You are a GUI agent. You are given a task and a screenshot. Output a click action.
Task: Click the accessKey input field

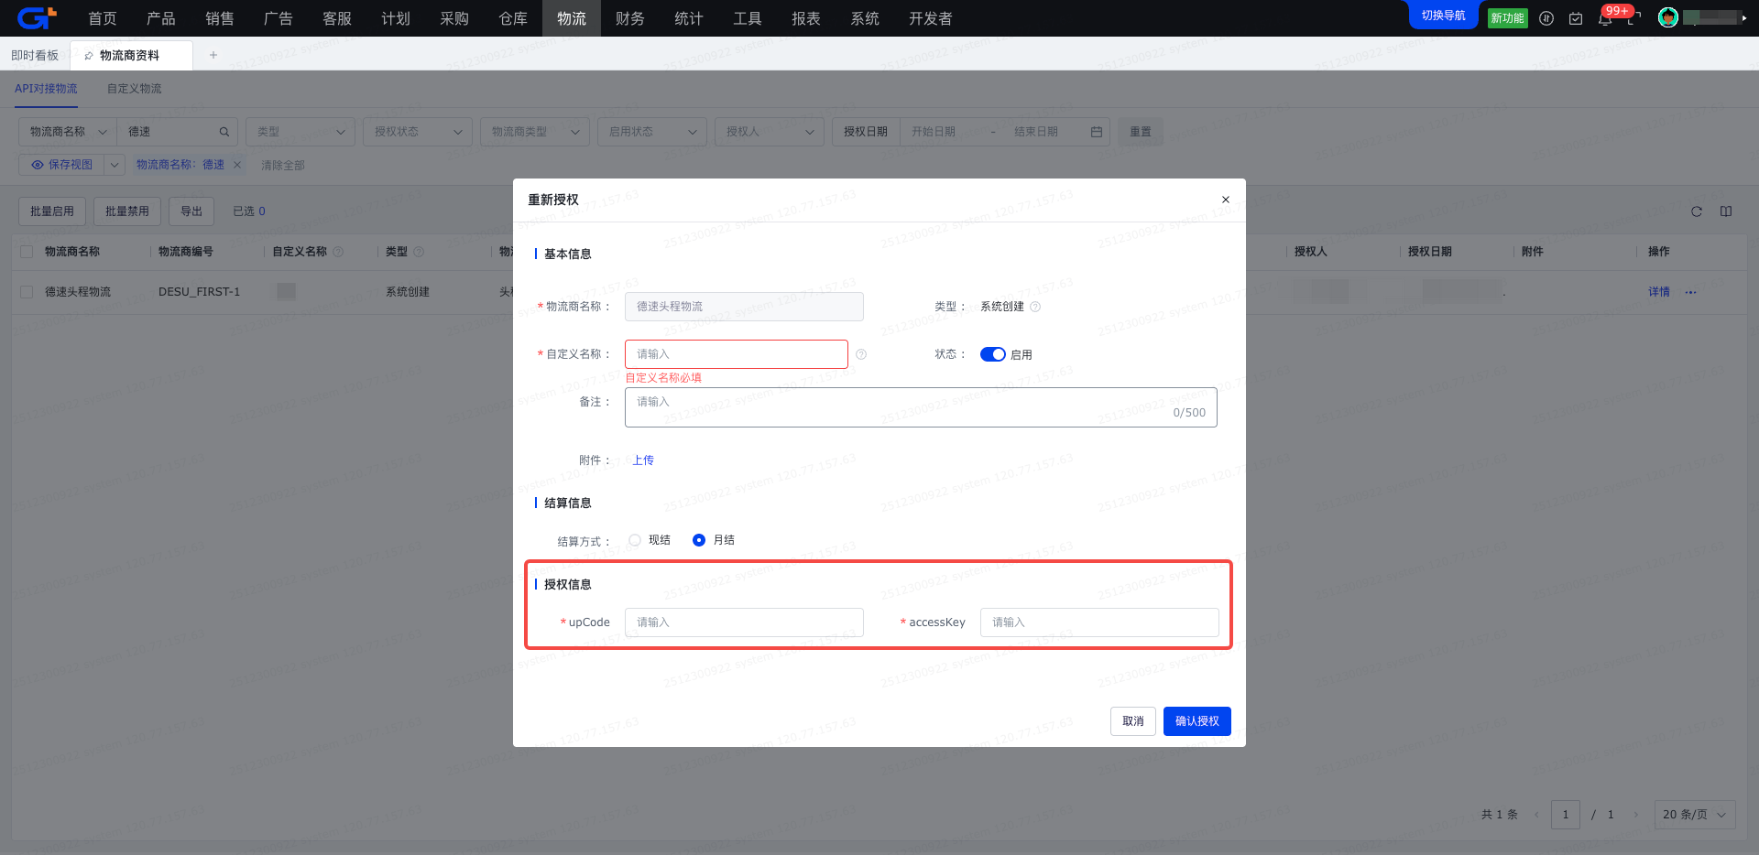[x=1099, y=622]
